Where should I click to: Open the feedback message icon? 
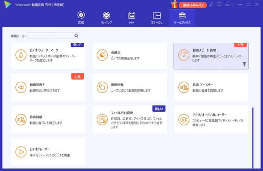tap(219, 4)
